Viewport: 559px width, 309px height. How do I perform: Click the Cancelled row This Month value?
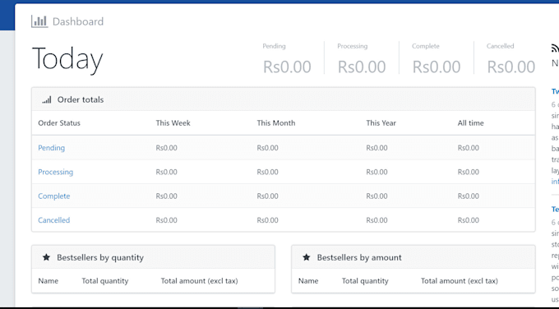click(268, 220)
